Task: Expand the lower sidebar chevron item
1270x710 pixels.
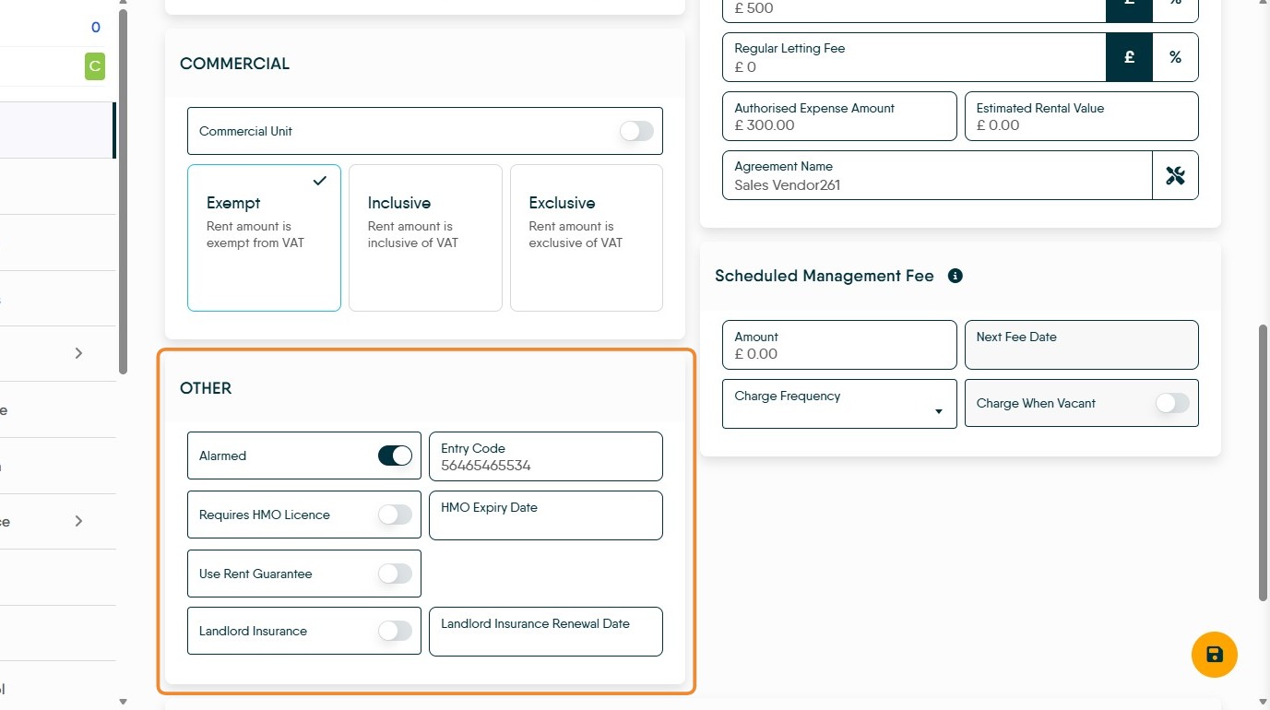Action: [x=78, y=521]
